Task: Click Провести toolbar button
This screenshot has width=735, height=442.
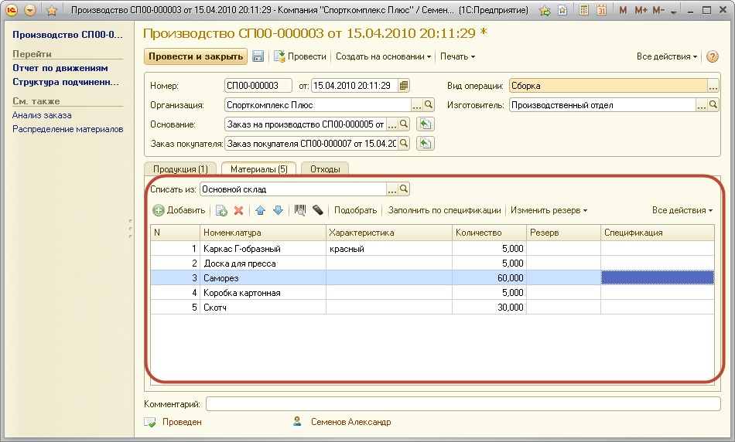Action: [300, 56]
